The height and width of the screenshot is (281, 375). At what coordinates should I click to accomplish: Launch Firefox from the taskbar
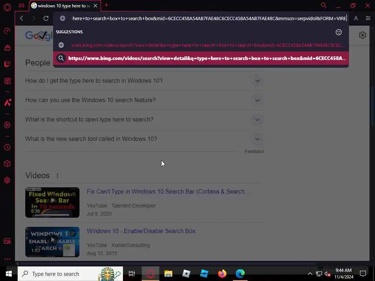(x=222, y=274)
